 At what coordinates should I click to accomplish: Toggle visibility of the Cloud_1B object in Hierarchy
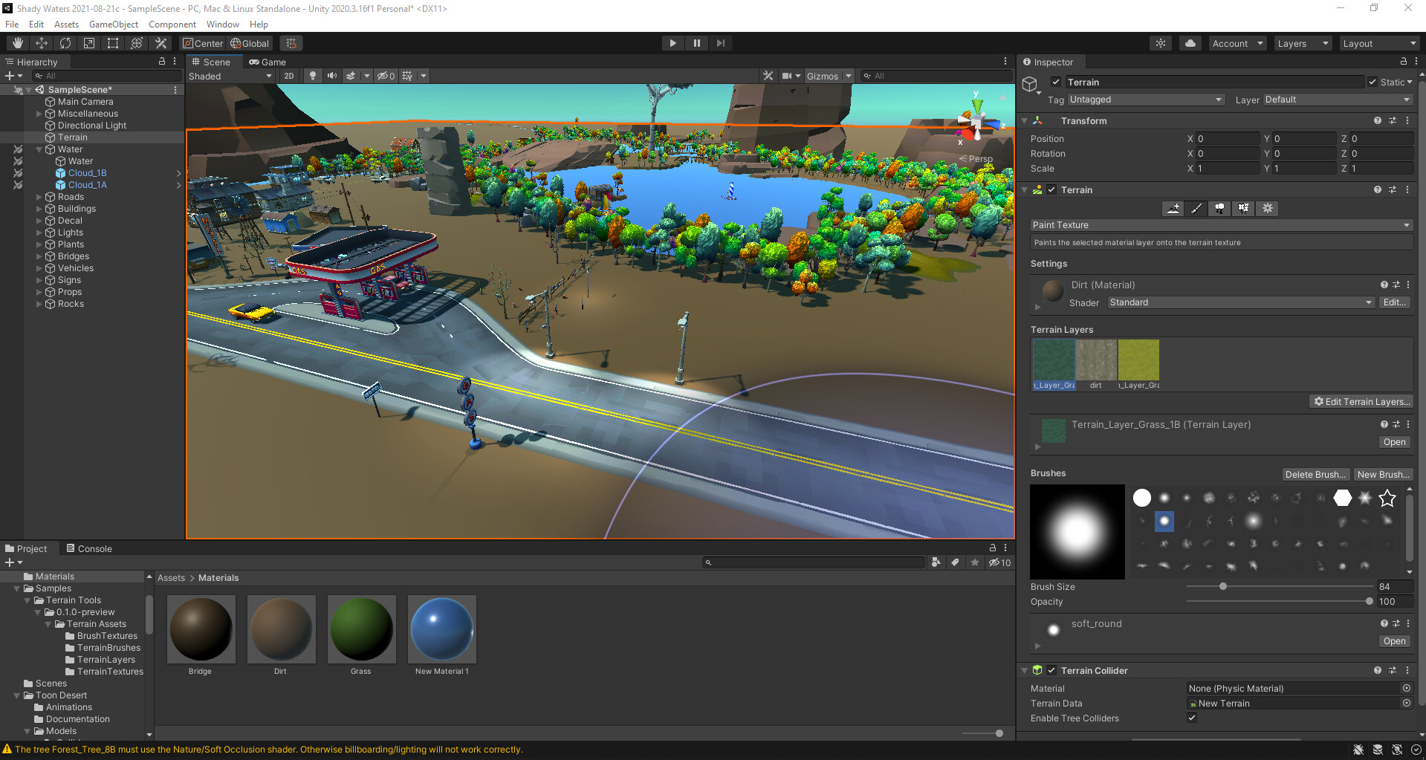coord(17,172)
